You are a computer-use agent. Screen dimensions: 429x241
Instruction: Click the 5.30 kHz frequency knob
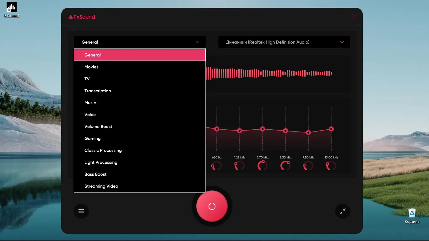point(285,166)
